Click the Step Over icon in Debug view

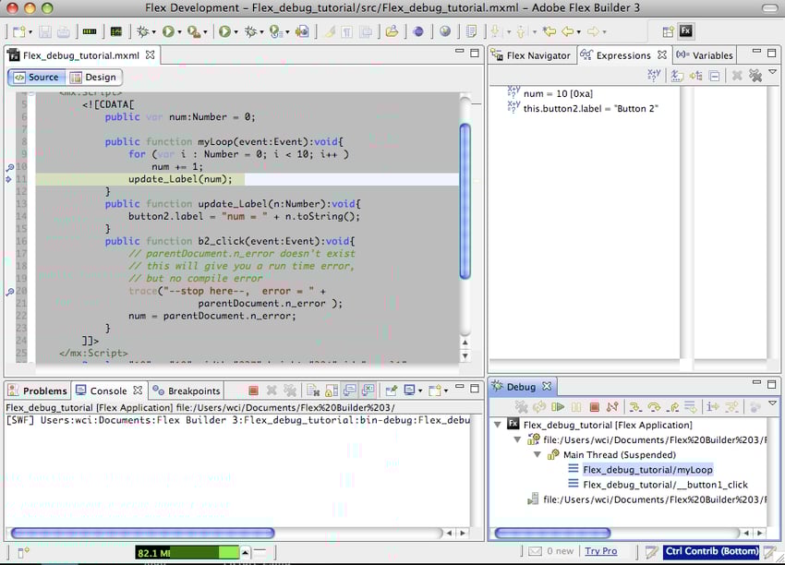pos(654,406)
